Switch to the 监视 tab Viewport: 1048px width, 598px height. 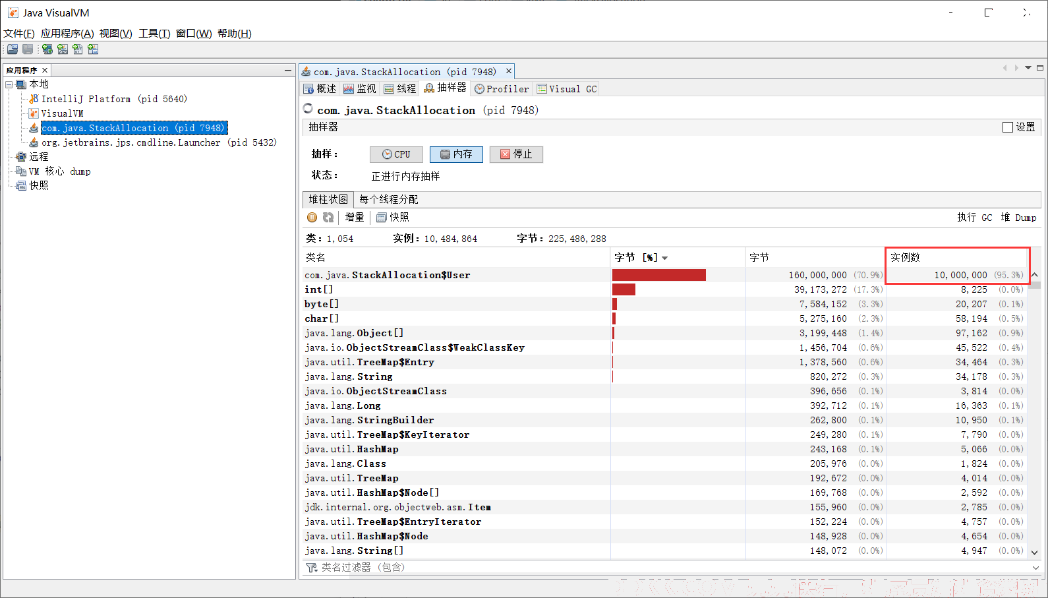tap(360, 89)
